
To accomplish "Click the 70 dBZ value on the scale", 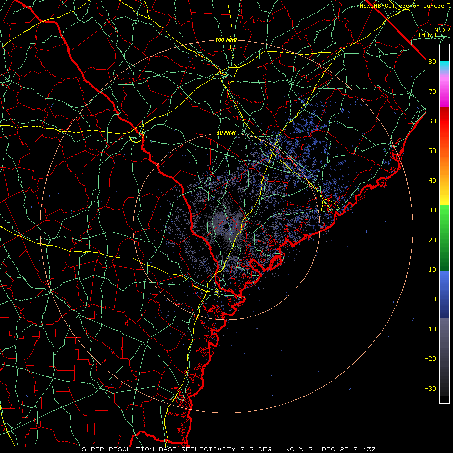I will (432, 91).
